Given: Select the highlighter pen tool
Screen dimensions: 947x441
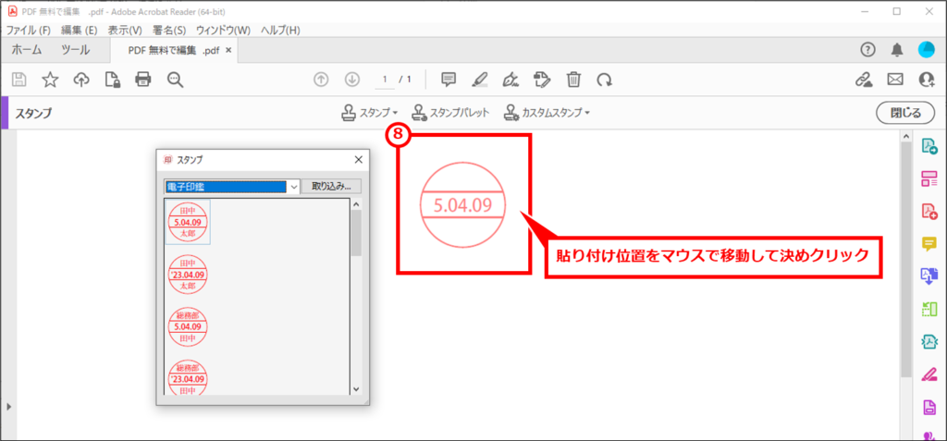Looking at the screenshot, I should 479,80.
